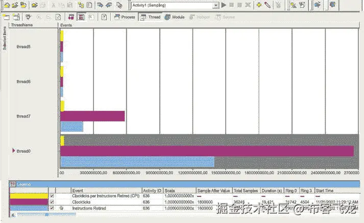Click the Events column header

point(209,25)
